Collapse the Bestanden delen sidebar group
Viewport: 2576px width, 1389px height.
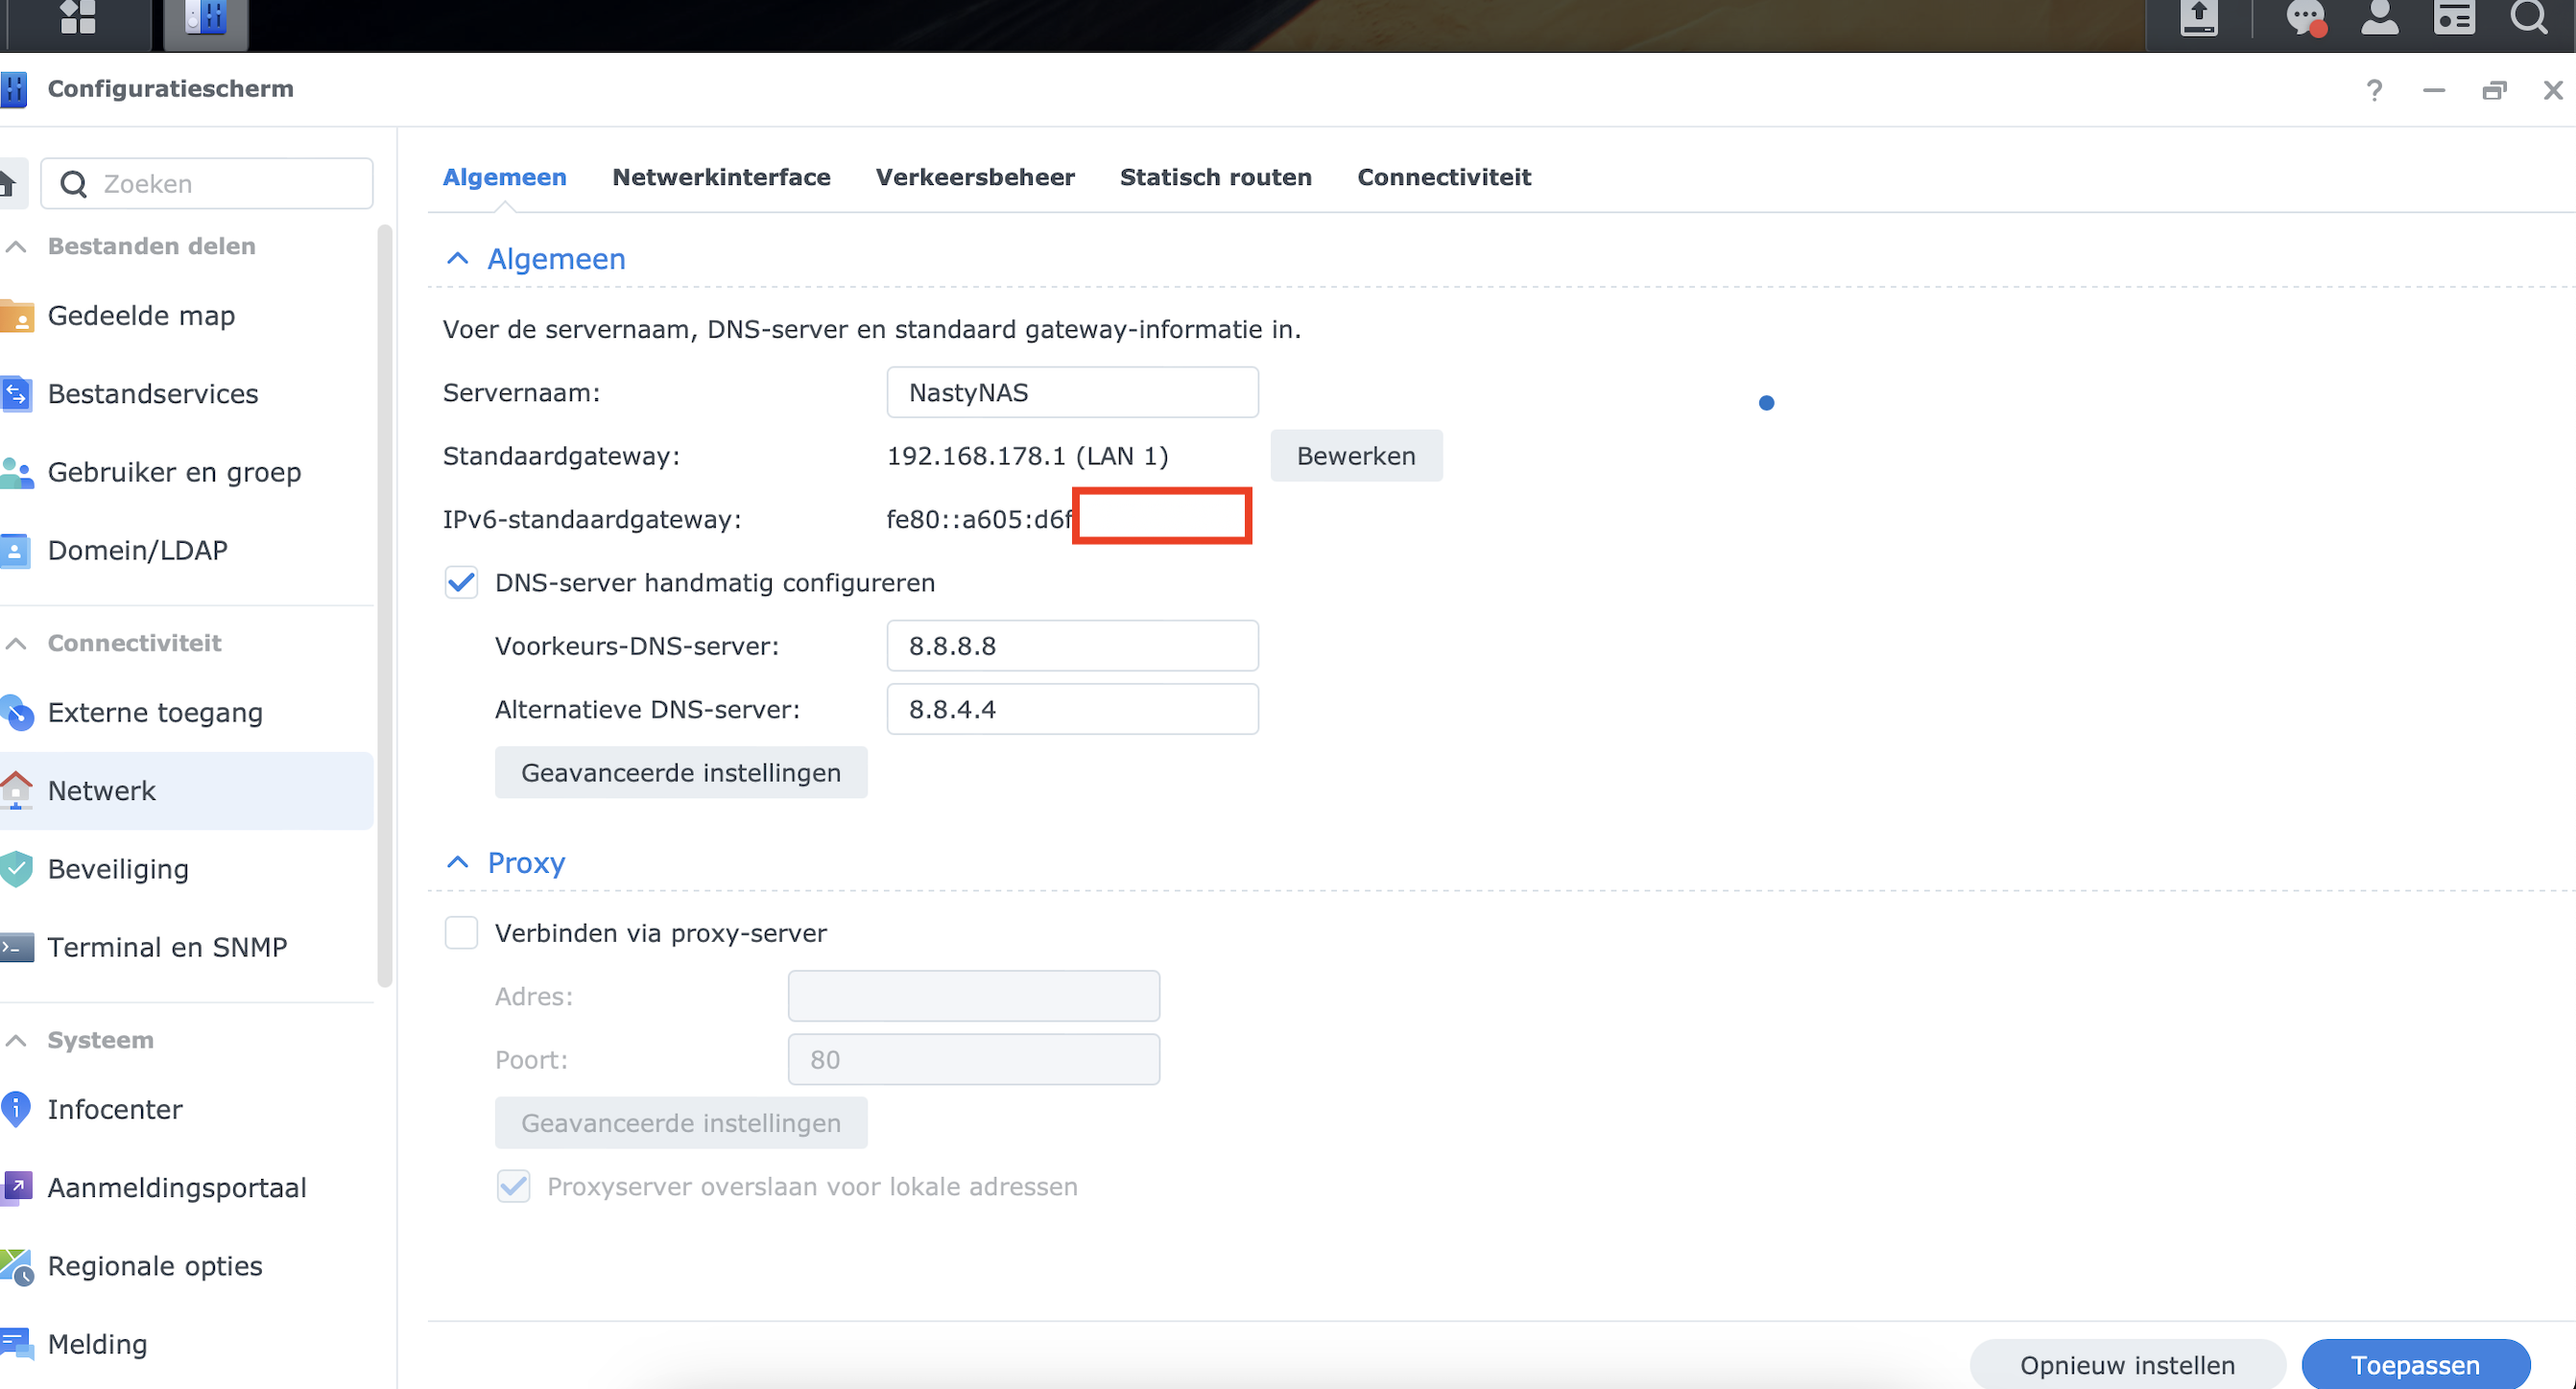(17, 246)
